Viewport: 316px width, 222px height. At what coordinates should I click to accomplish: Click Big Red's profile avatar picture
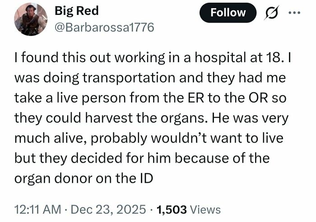tap(31, 19)
